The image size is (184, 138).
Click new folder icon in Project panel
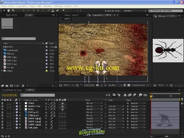point(7,86)
